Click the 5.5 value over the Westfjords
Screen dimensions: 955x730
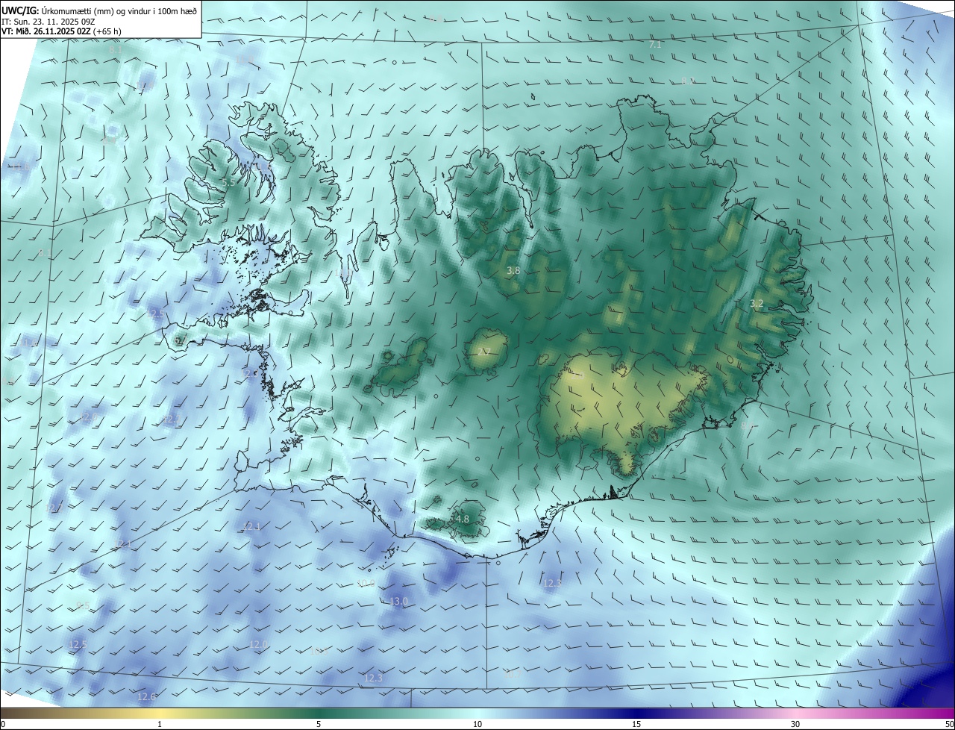tap(229, 182)
